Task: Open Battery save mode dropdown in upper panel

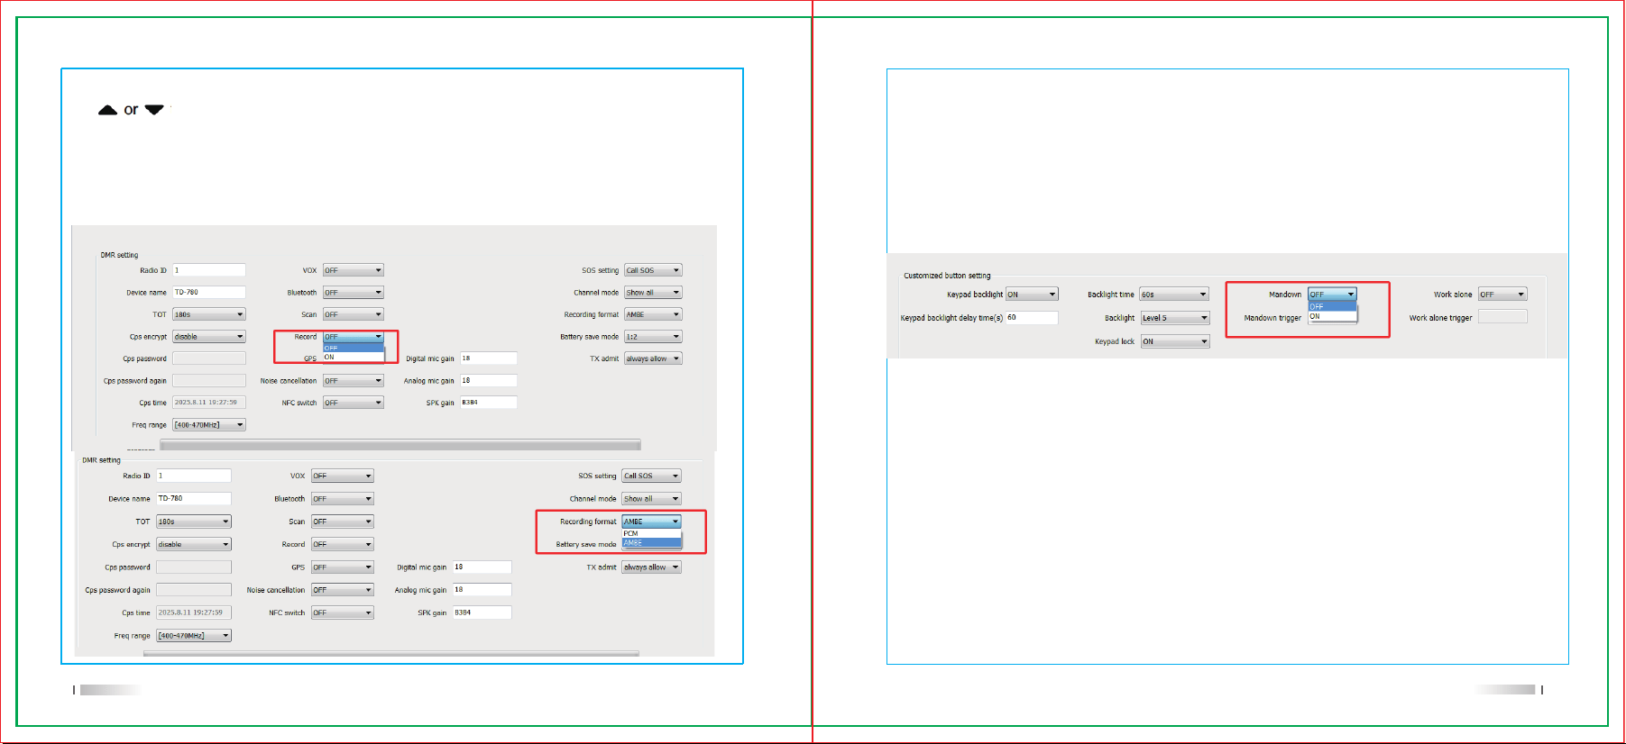Action: (653, 336)
